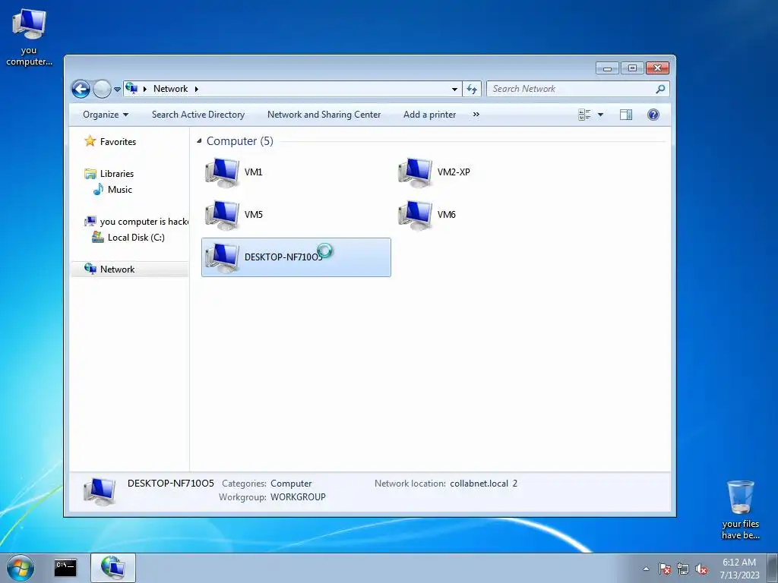Click the Show desktop button
The width and height of the screenshot is (778, 583).
[x=773, y=568]
